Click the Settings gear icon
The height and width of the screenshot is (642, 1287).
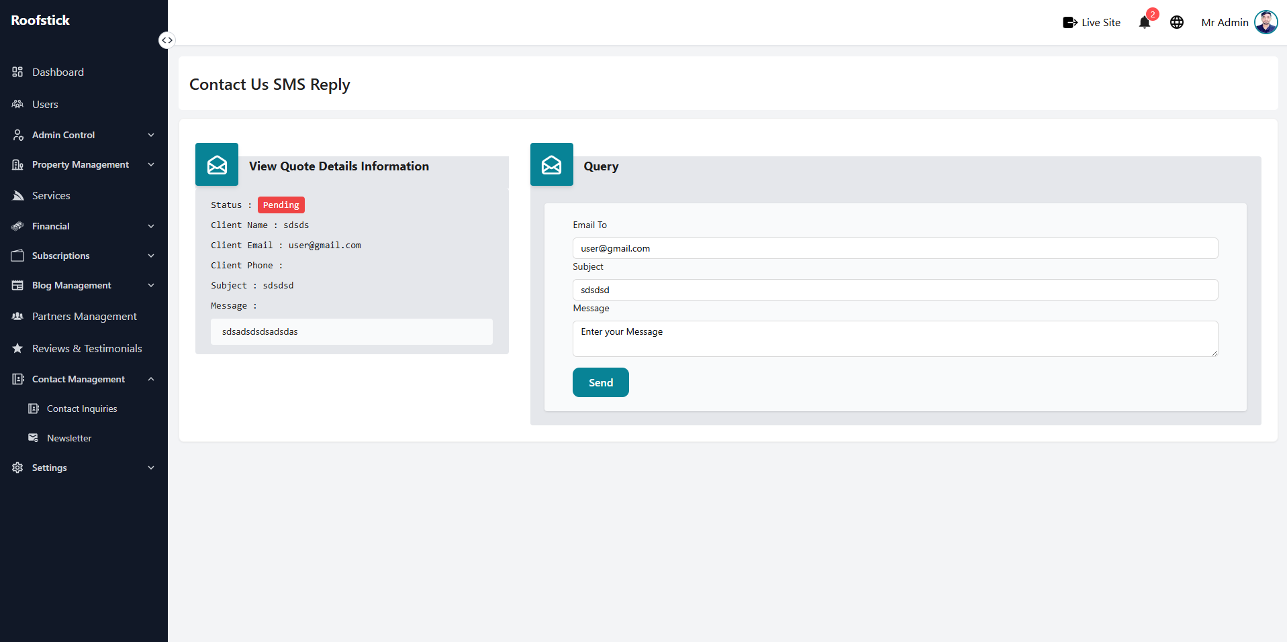pyautogui.click(x=17, y=468)
